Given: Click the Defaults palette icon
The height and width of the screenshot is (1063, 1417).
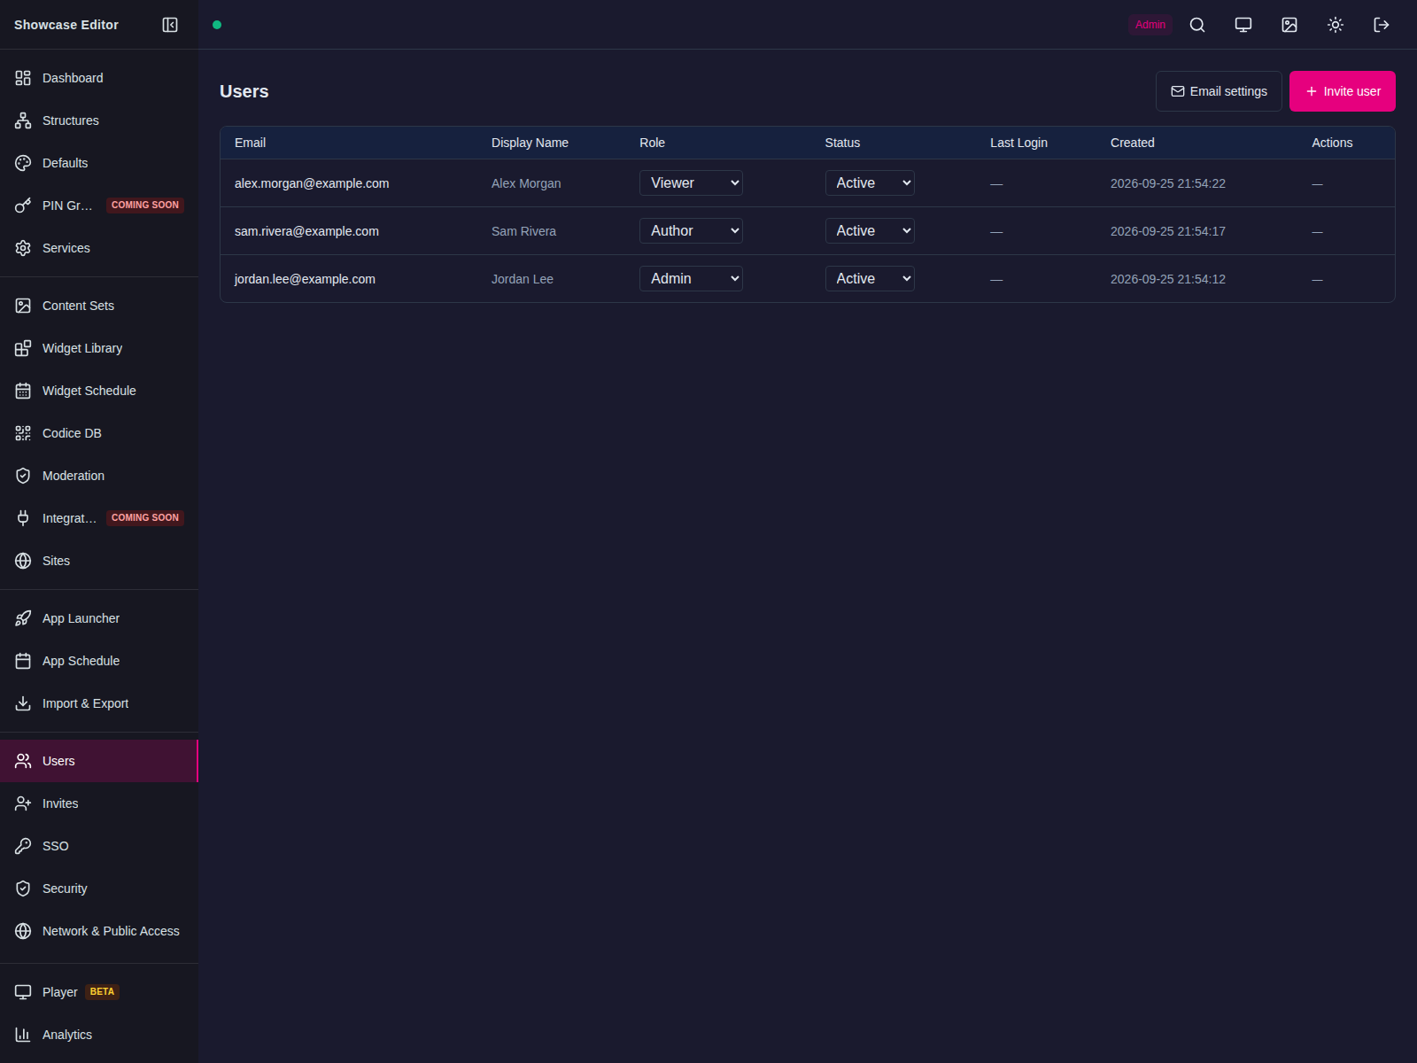Looking at the screenshot, I should tap(23, 163).
